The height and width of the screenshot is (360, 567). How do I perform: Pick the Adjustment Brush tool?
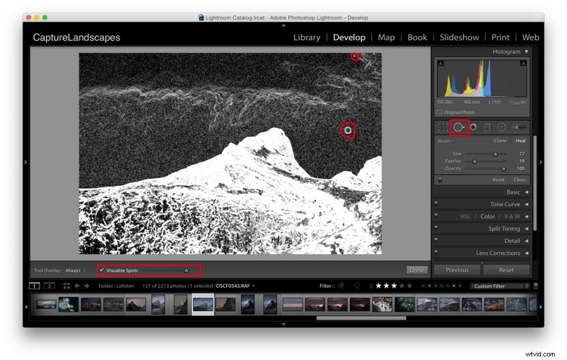(518, 126)
